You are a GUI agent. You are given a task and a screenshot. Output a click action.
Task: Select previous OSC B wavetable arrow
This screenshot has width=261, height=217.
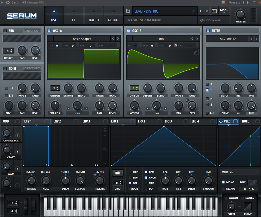coord(192,38)
